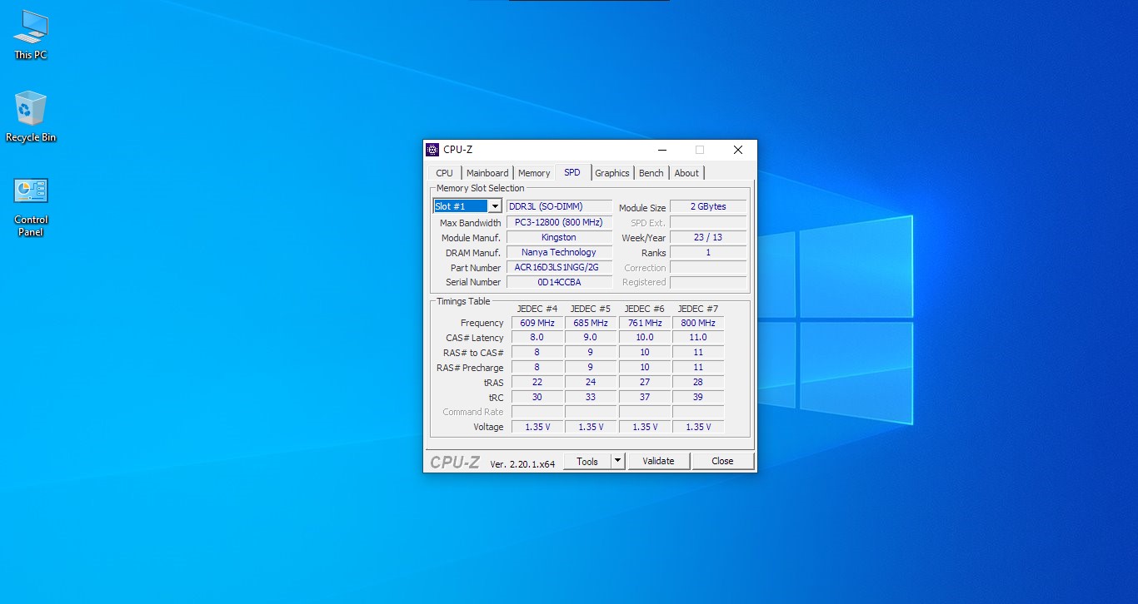Click tRC value 39
The height and width of the screenshot is (604, 1138).
coord(698,398)
